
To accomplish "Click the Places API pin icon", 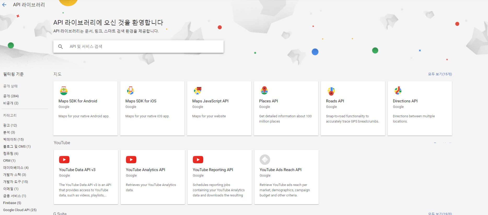I will pos(264,90).
